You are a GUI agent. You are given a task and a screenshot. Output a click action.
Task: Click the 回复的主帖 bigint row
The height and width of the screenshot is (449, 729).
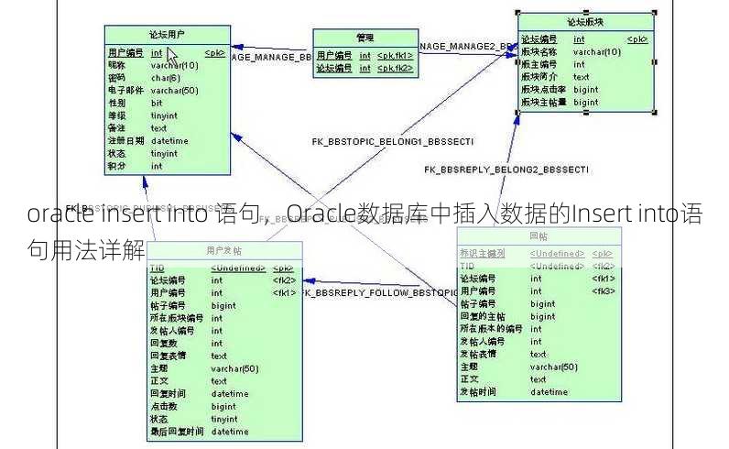tap(507, 316)
